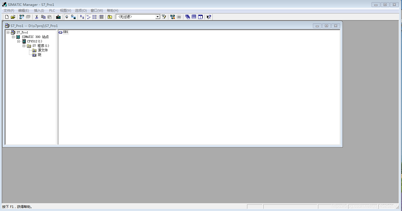
Task: Open Configure Network from the toolbar
Action: [173, 17]
